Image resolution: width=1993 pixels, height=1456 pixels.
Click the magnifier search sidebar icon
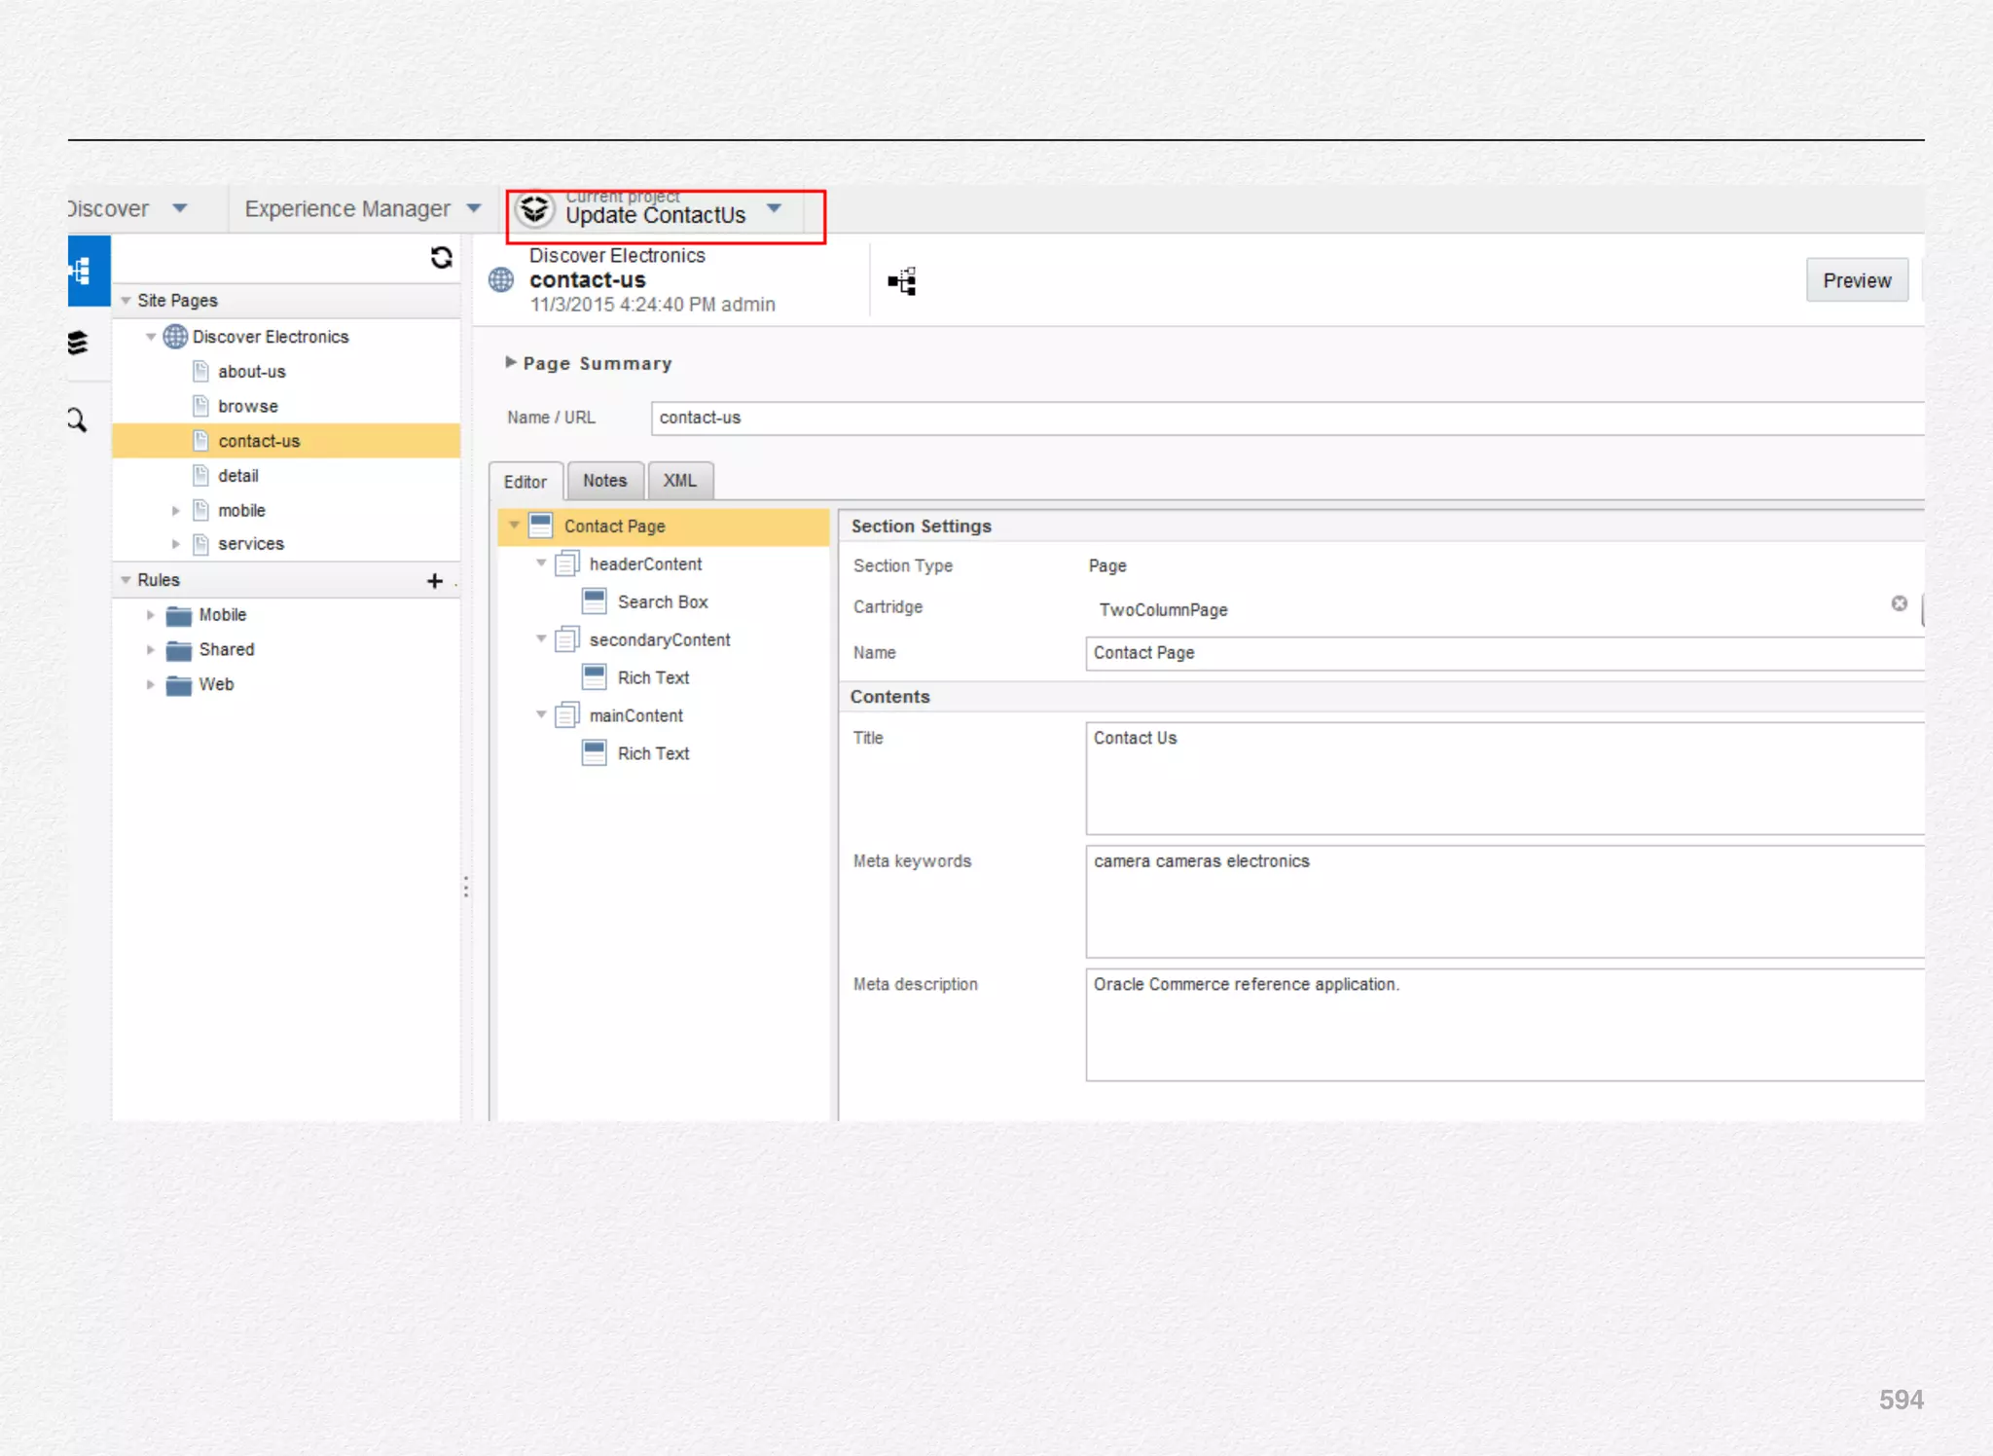pos(77,420)
